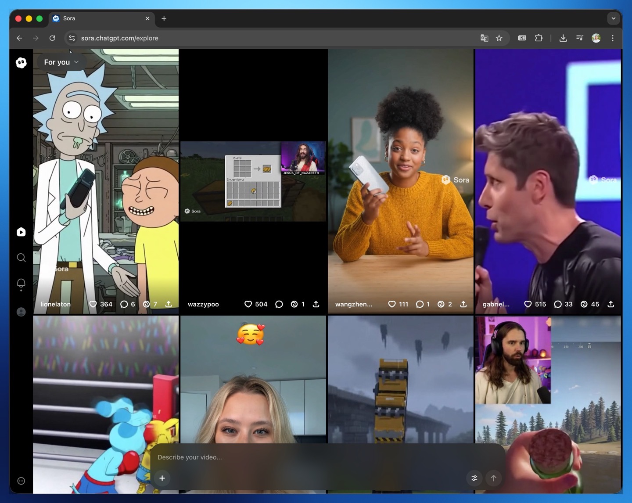Open Chrome three-dot menu
The width and height of the screenshot is (632, 503).
pyautogui.click(x=613, y=38)
